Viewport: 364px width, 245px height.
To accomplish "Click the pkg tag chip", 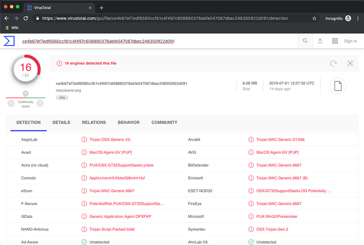I will click(62, 97).
